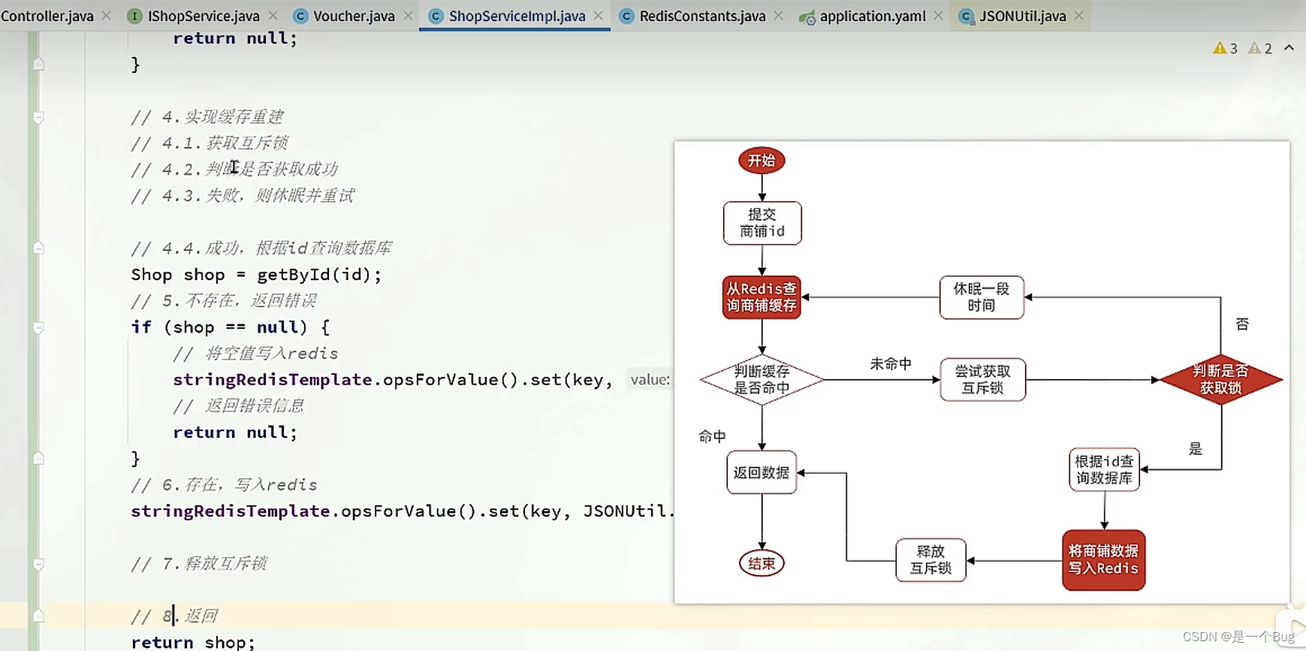This screenshot has width=1306, height=651.
Task: Click the '// 返回错误信息' comment
Action: [x=239, y=405]
